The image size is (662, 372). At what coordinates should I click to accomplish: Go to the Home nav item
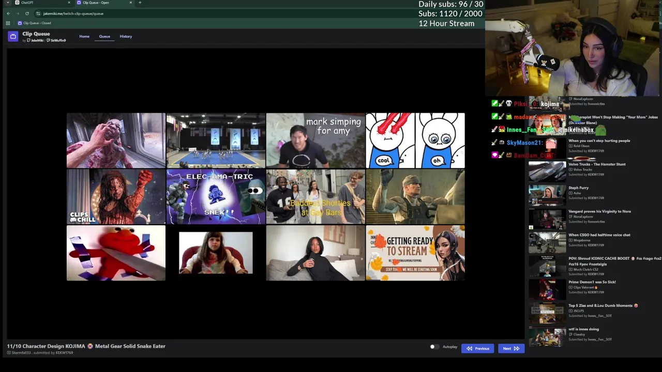(84, 37)
